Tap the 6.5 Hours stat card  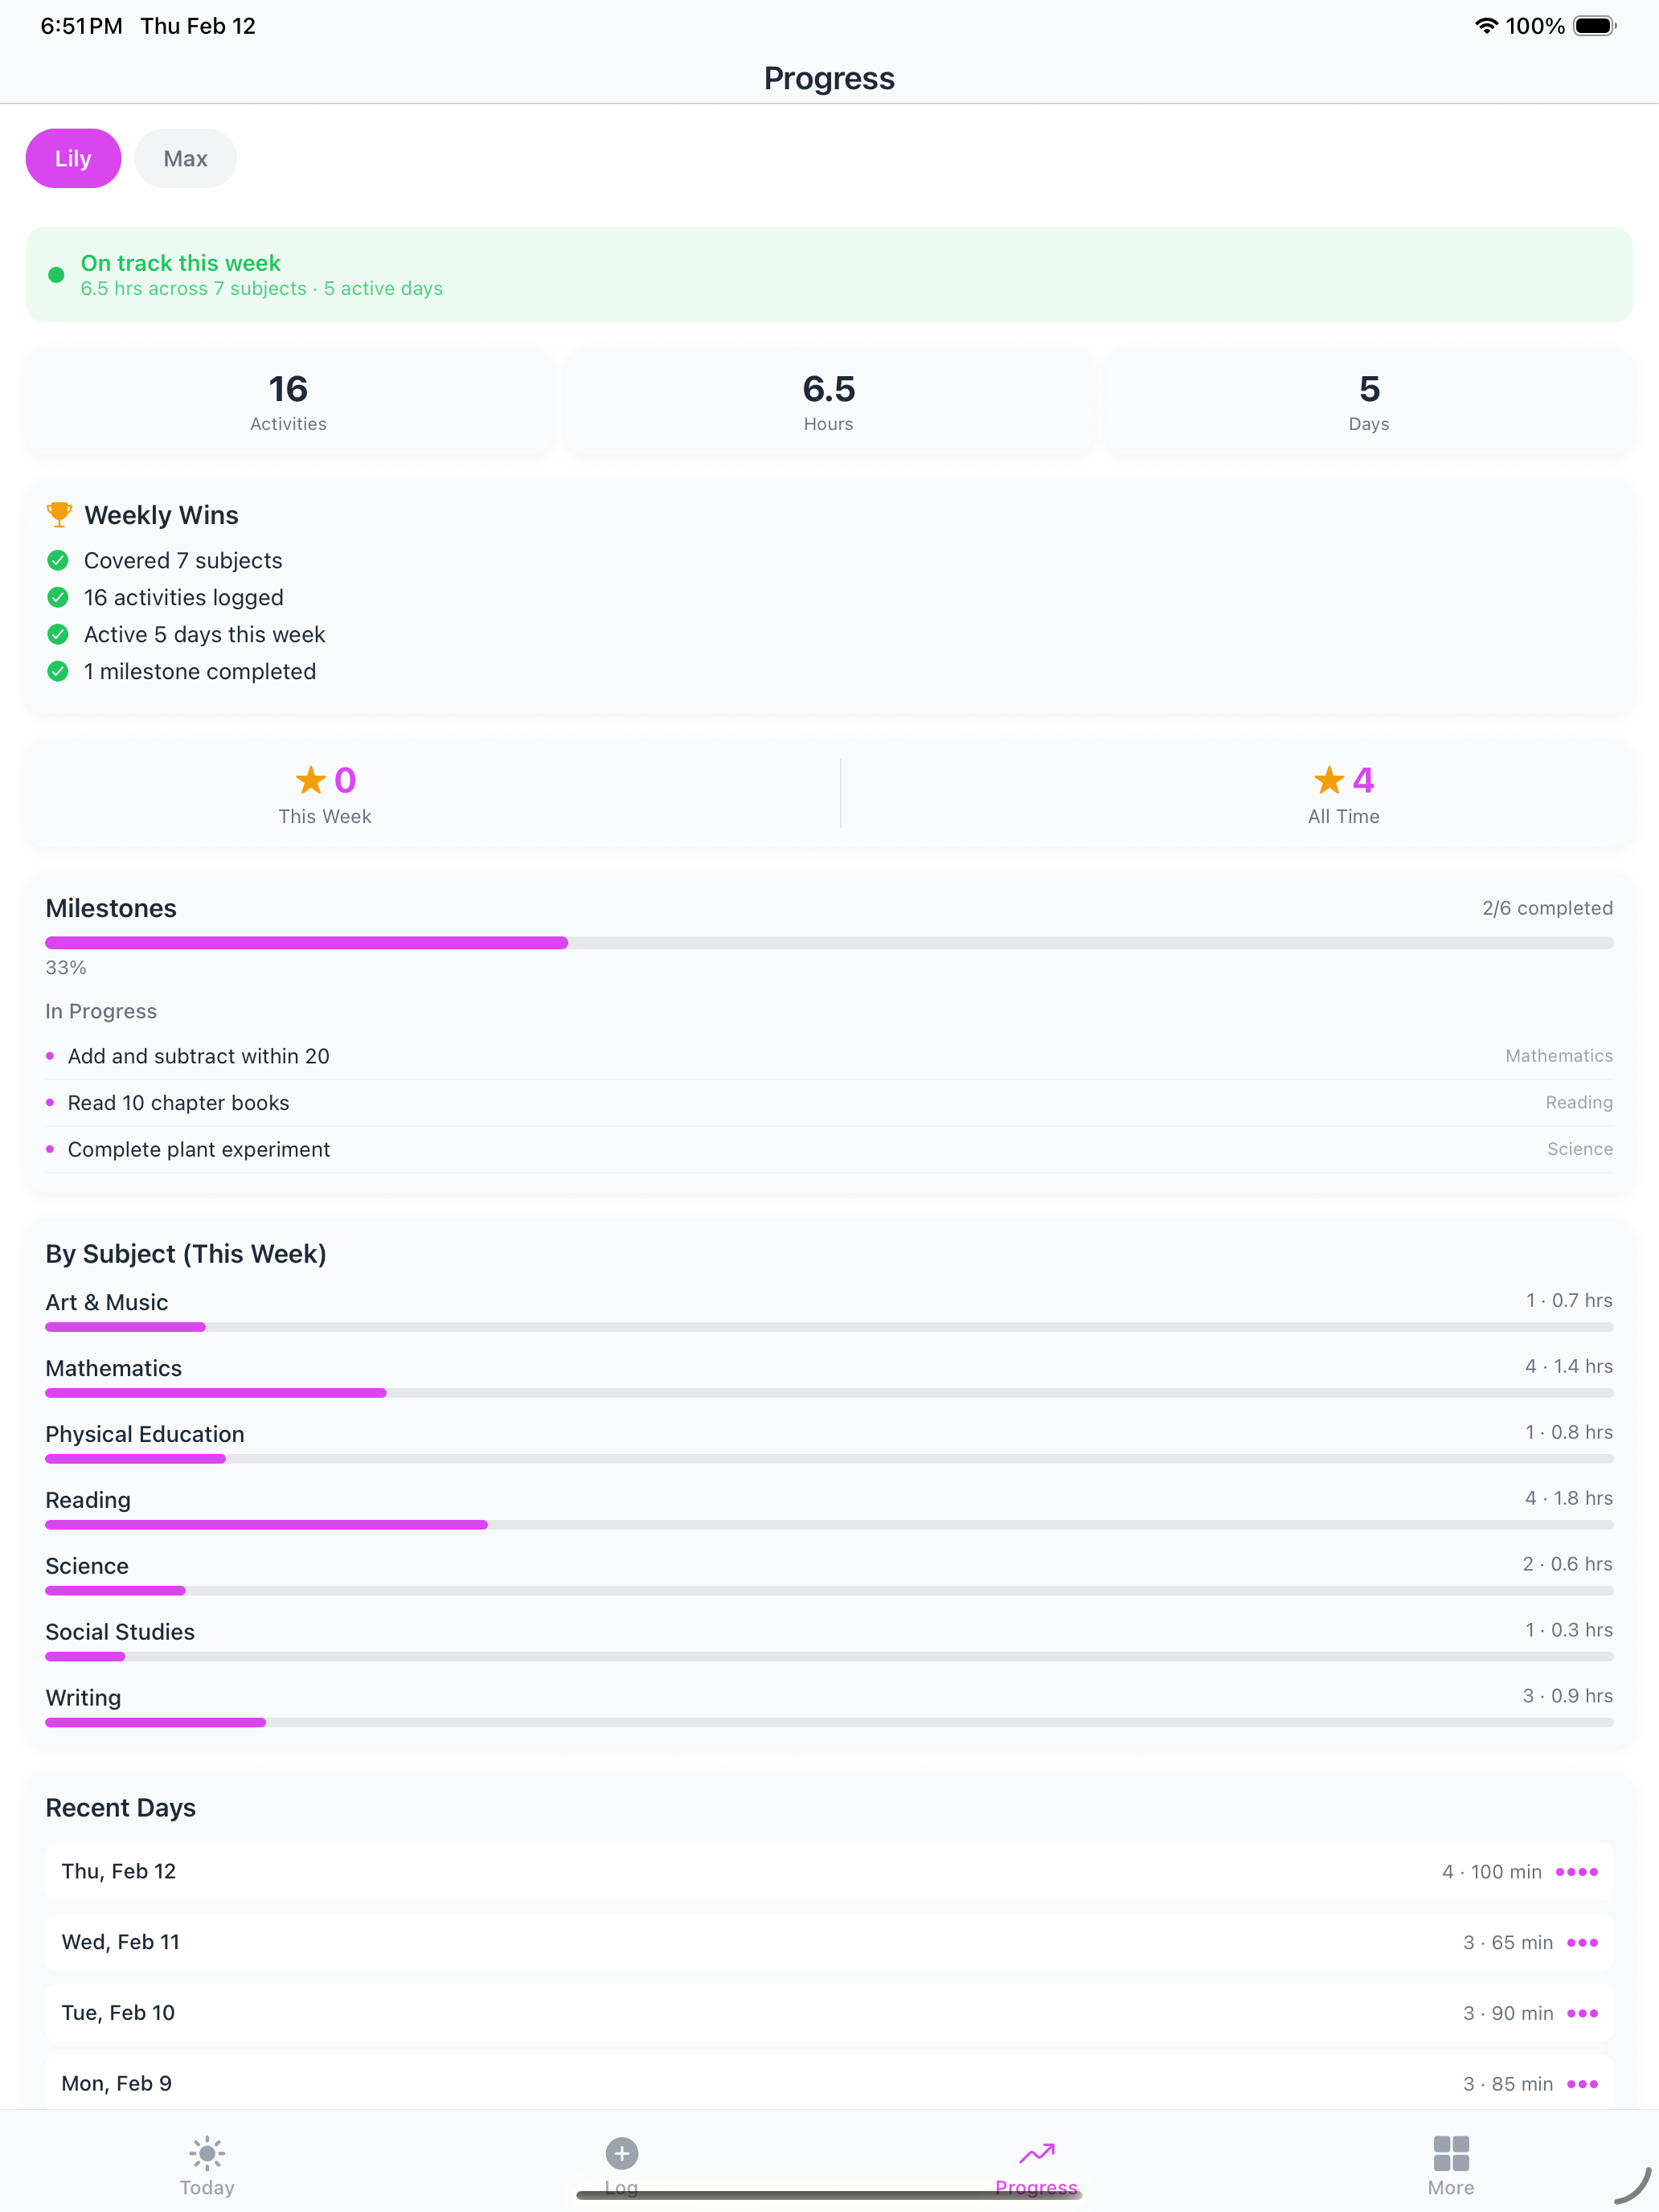click(x=829, y=402)
